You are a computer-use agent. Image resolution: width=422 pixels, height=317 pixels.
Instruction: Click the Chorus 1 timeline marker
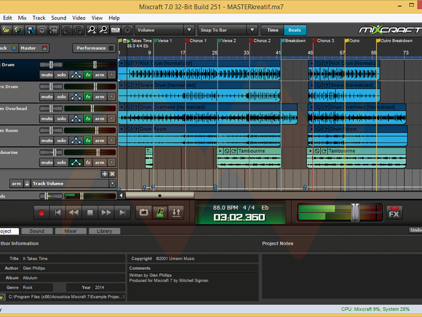(196, 40)
